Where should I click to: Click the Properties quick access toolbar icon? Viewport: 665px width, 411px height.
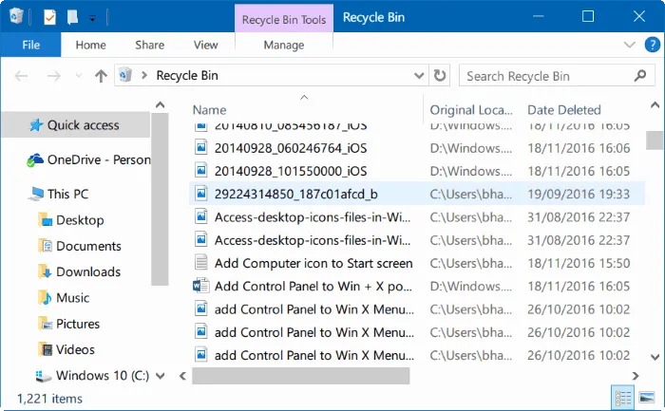(50, 17)
